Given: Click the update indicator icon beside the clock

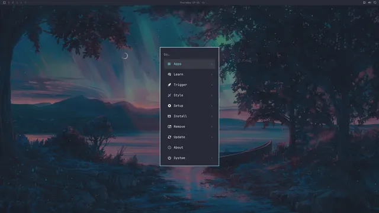Looking at the screenshot, I should point(203,2).
